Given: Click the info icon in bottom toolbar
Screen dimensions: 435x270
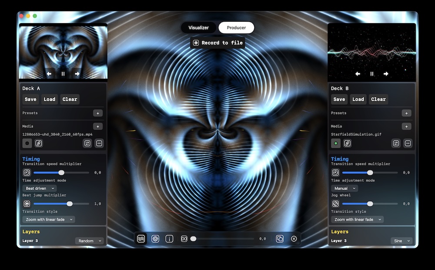Looking at the screenshot, I should [170, 239].
